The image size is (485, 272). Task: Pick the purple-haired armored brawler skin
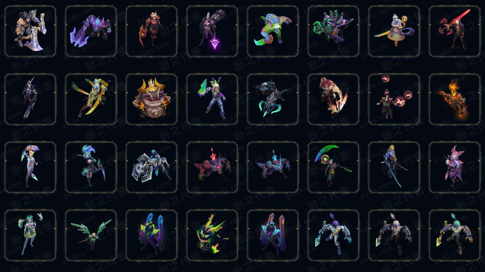(x=333, y=235)
